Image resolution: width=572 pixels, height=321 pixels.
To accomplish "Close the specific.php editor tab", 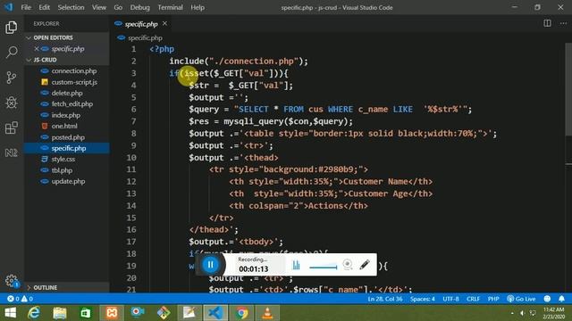I will click(164, 24).
